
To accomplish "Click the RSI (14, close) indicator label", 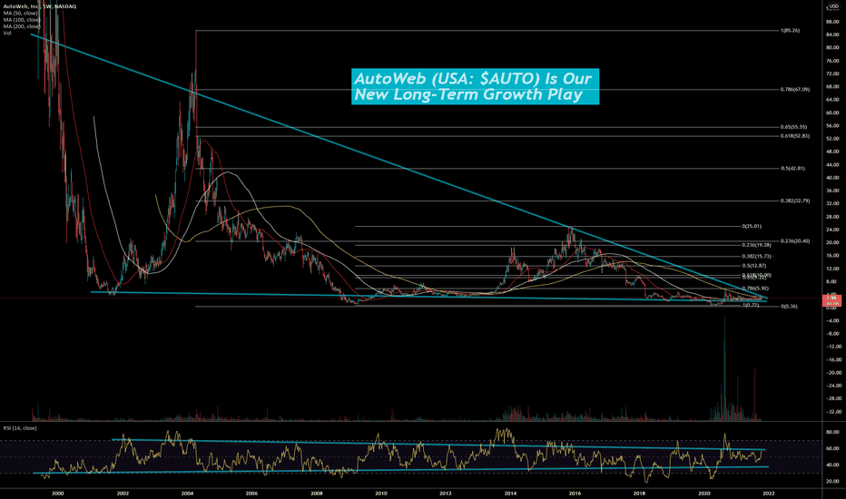I will [20, 428].
